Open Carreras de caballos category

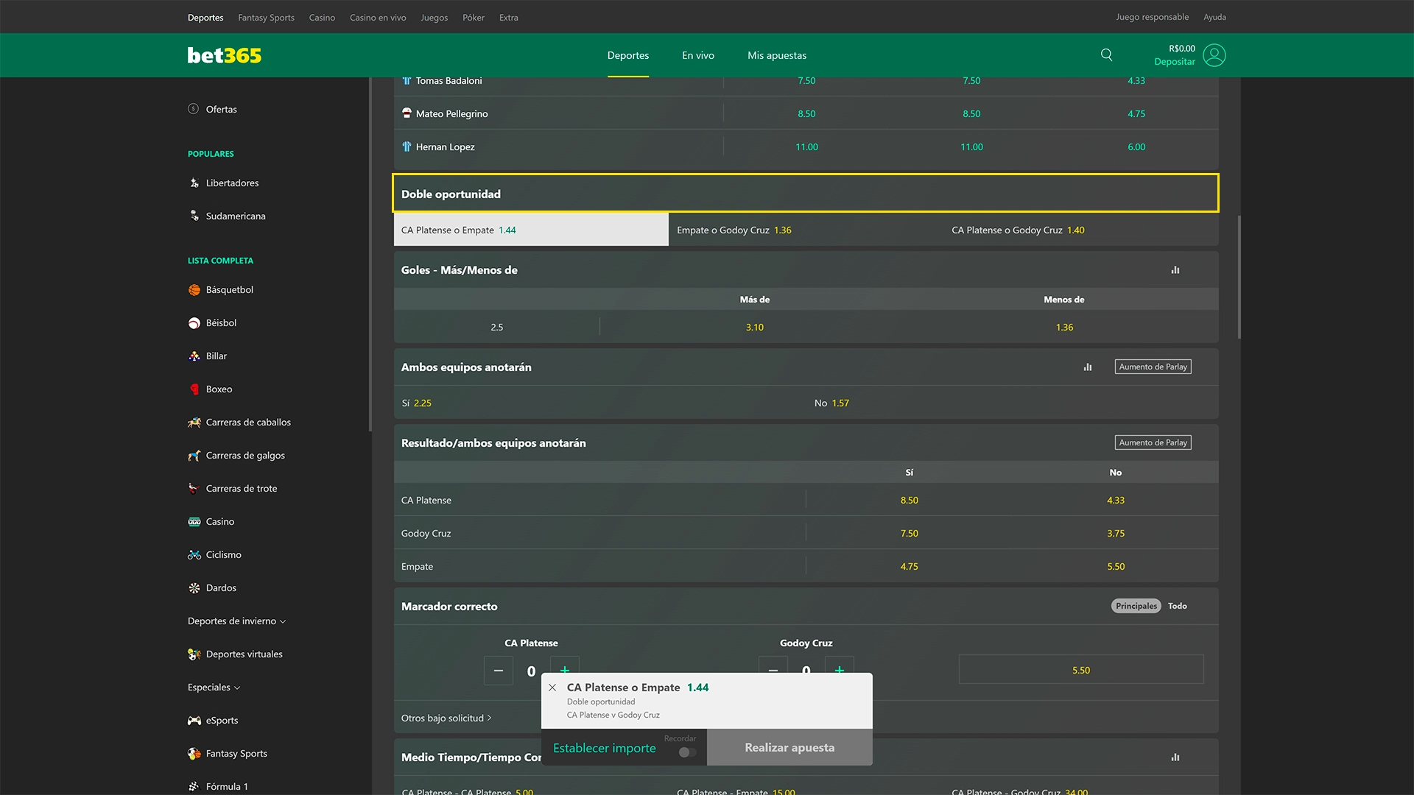point(248,422)
